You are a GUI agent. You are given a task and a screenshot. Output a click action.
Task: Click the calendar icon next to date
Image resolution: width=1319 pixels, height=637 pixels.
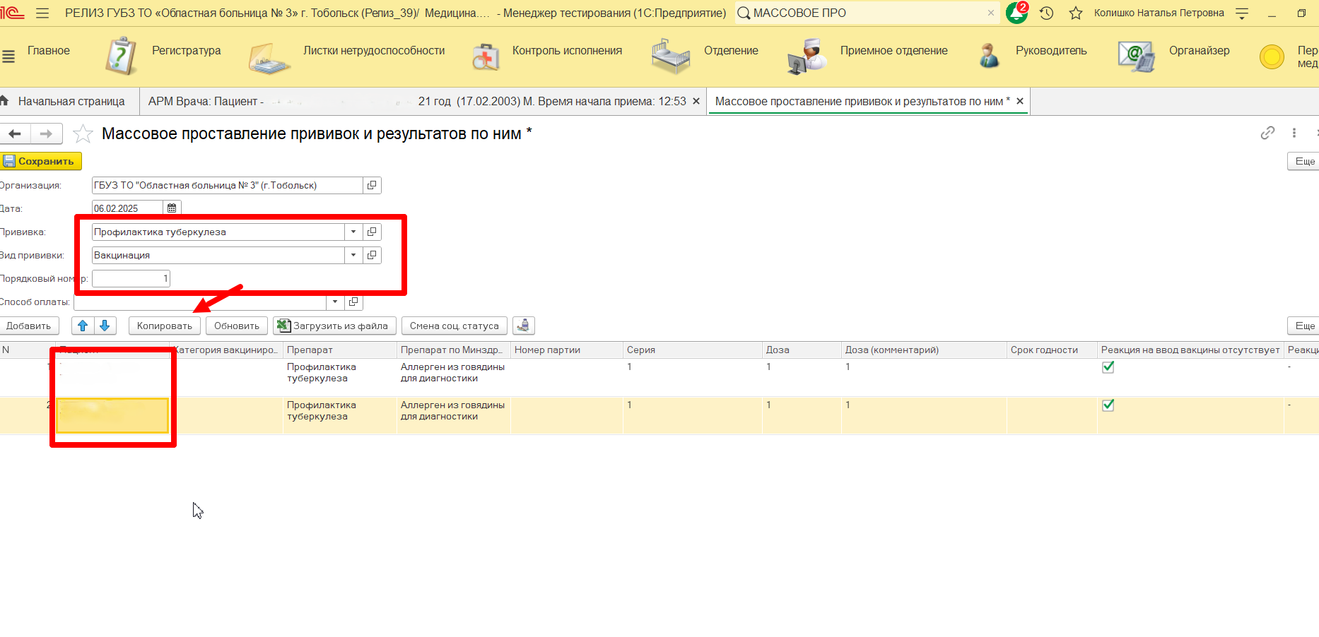[x=172, y=208]
